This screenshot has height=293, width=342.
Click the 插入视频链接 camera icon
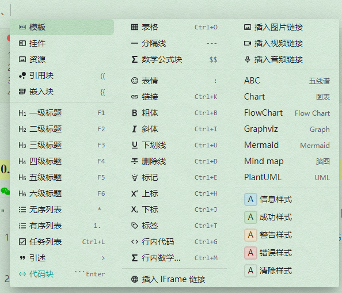tap(248, 43)
